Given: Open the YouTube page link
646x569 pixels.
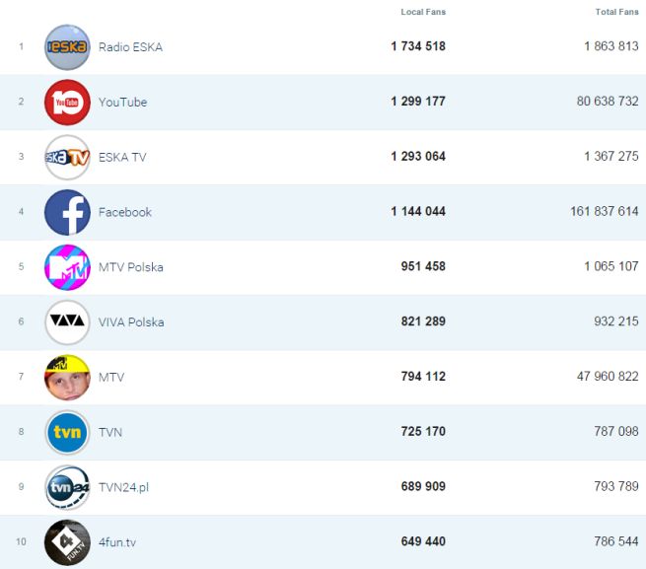Looking at the screenshot, I should point(122,103).
